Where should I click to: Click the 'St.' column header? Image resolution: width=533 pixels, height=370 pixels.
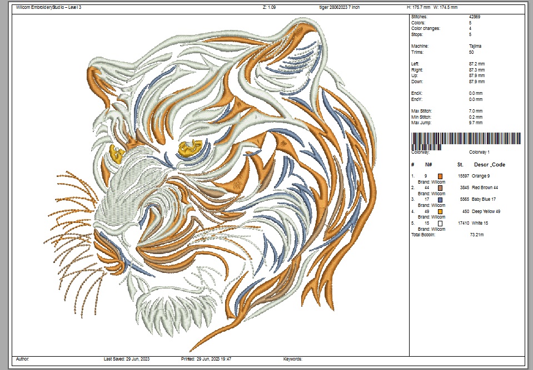[x=460, y=165]
